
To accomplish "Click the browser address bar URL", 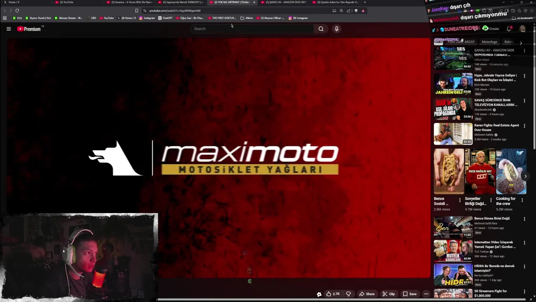I will (175, 10).
